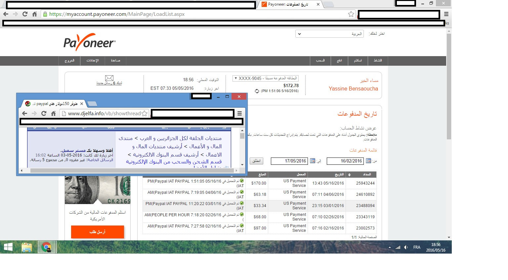Reload the Payoneer page

(x=25, y=14)
